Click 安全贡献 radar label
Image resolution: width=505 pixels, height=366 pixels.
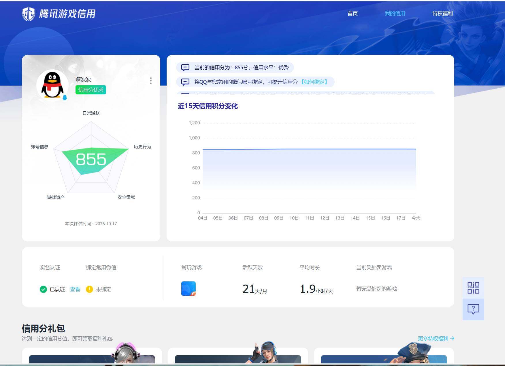(x=126, y=197)
